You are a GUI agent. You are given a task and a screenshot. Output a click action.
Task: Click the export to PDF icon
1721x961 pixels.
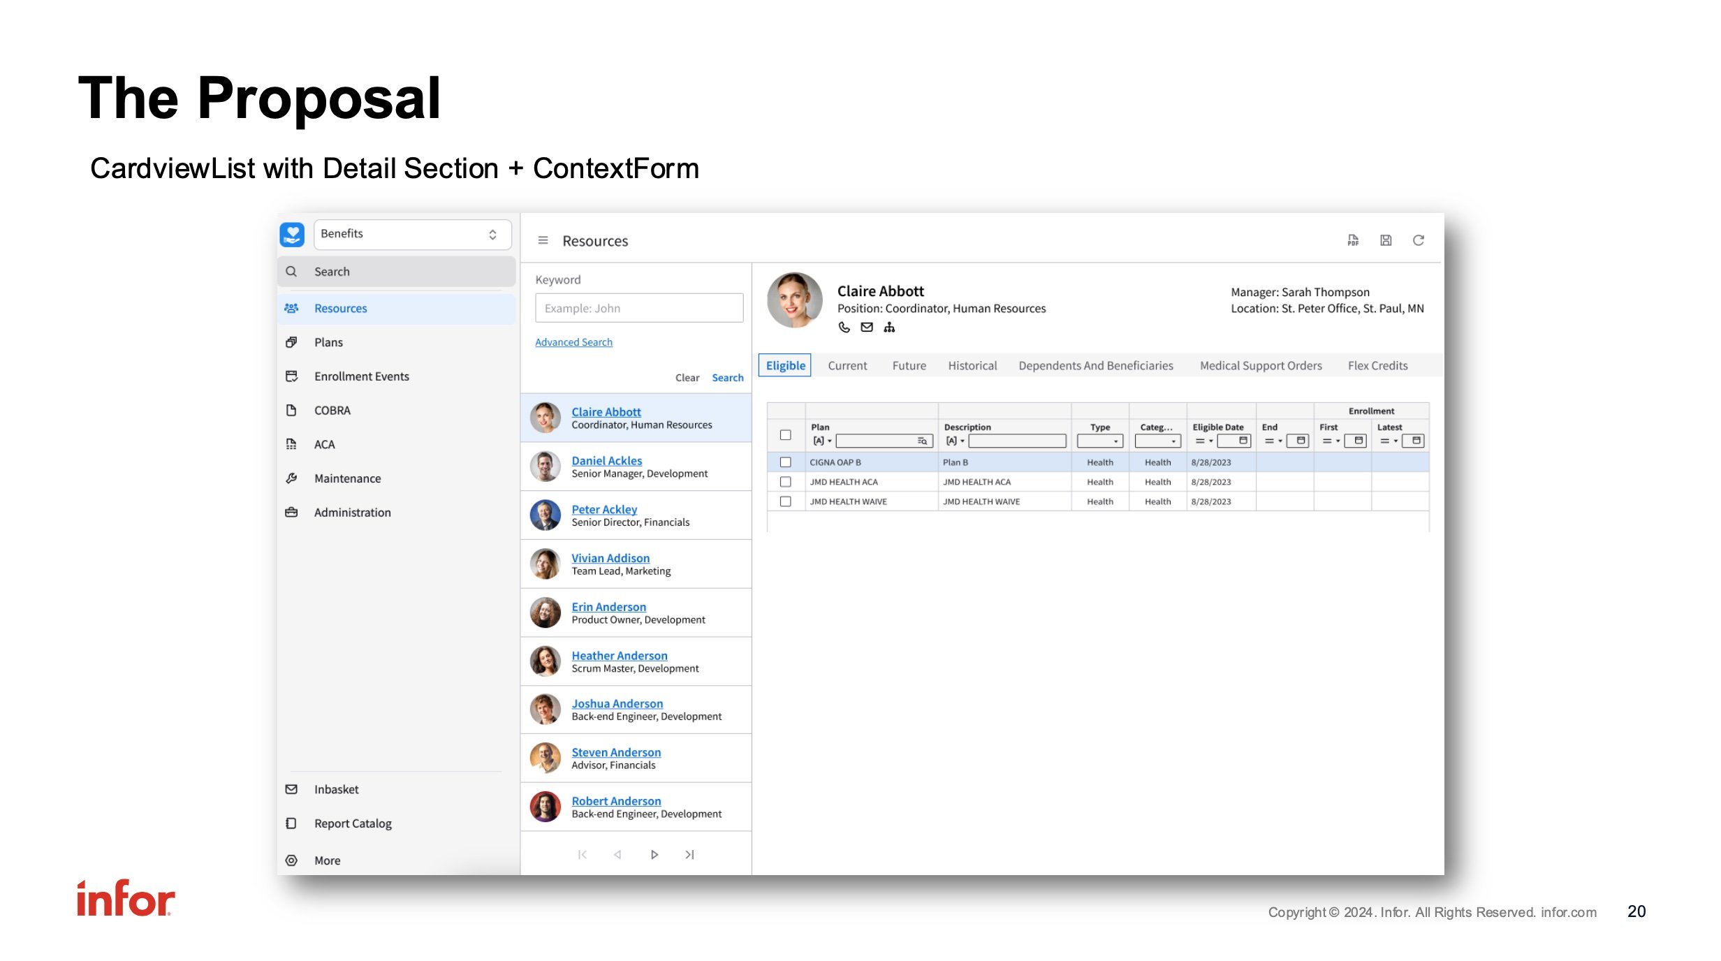(1353, 240)
